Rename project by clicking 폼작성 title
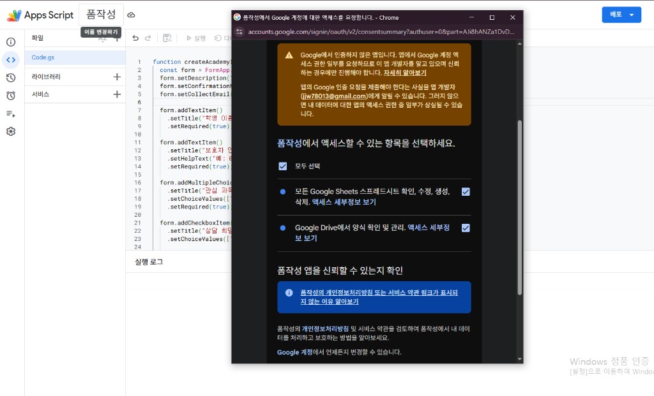 101,15
